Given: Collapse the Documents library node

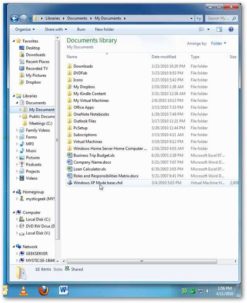Looking at the screenshot, I should 17,103.
